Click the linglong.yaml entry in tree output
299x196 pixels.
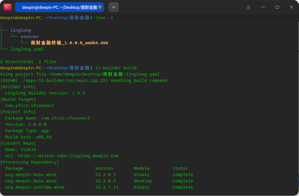click(27, 49)
